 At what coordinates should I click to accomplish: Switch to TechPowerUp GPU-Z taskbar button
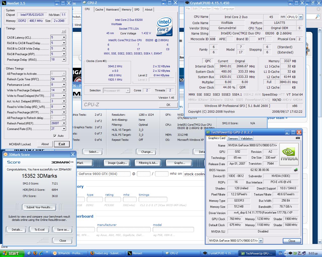tap(257, 253)
